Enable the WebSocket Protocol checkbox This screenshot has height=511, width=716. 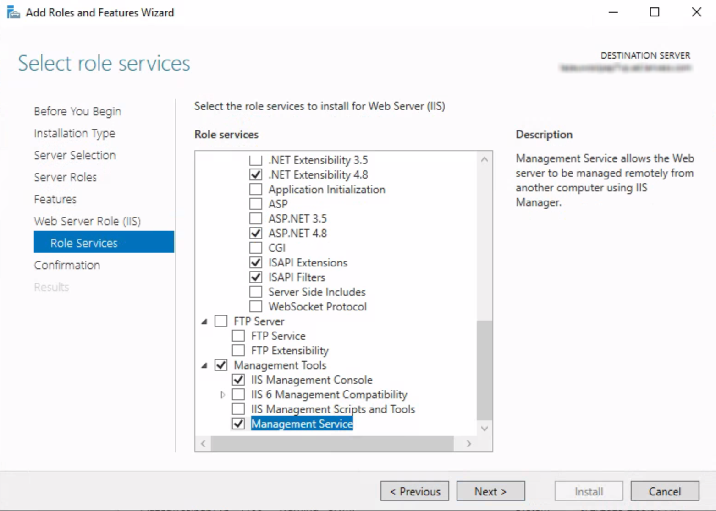click(x=256, y=306)
